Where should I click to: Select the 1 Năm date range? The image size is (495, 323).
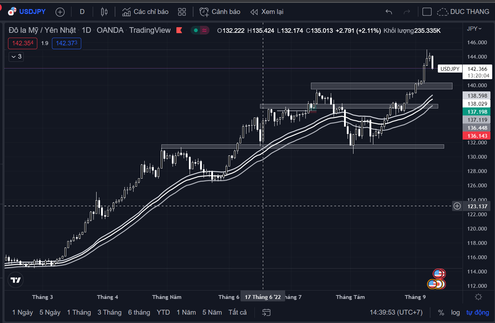coord(186,312)
